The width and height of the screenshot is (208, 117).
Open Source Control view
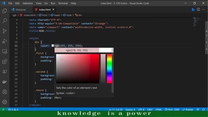point(5,31)
